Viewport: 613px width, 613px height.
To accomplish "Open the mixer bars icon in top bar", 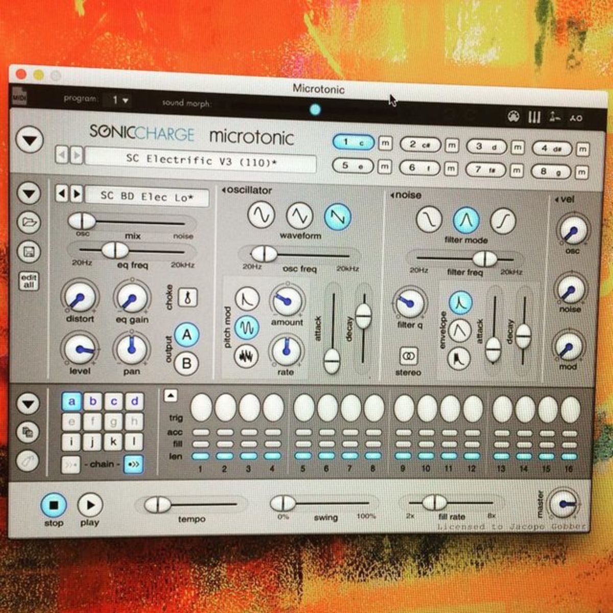I will click(534, 117).
